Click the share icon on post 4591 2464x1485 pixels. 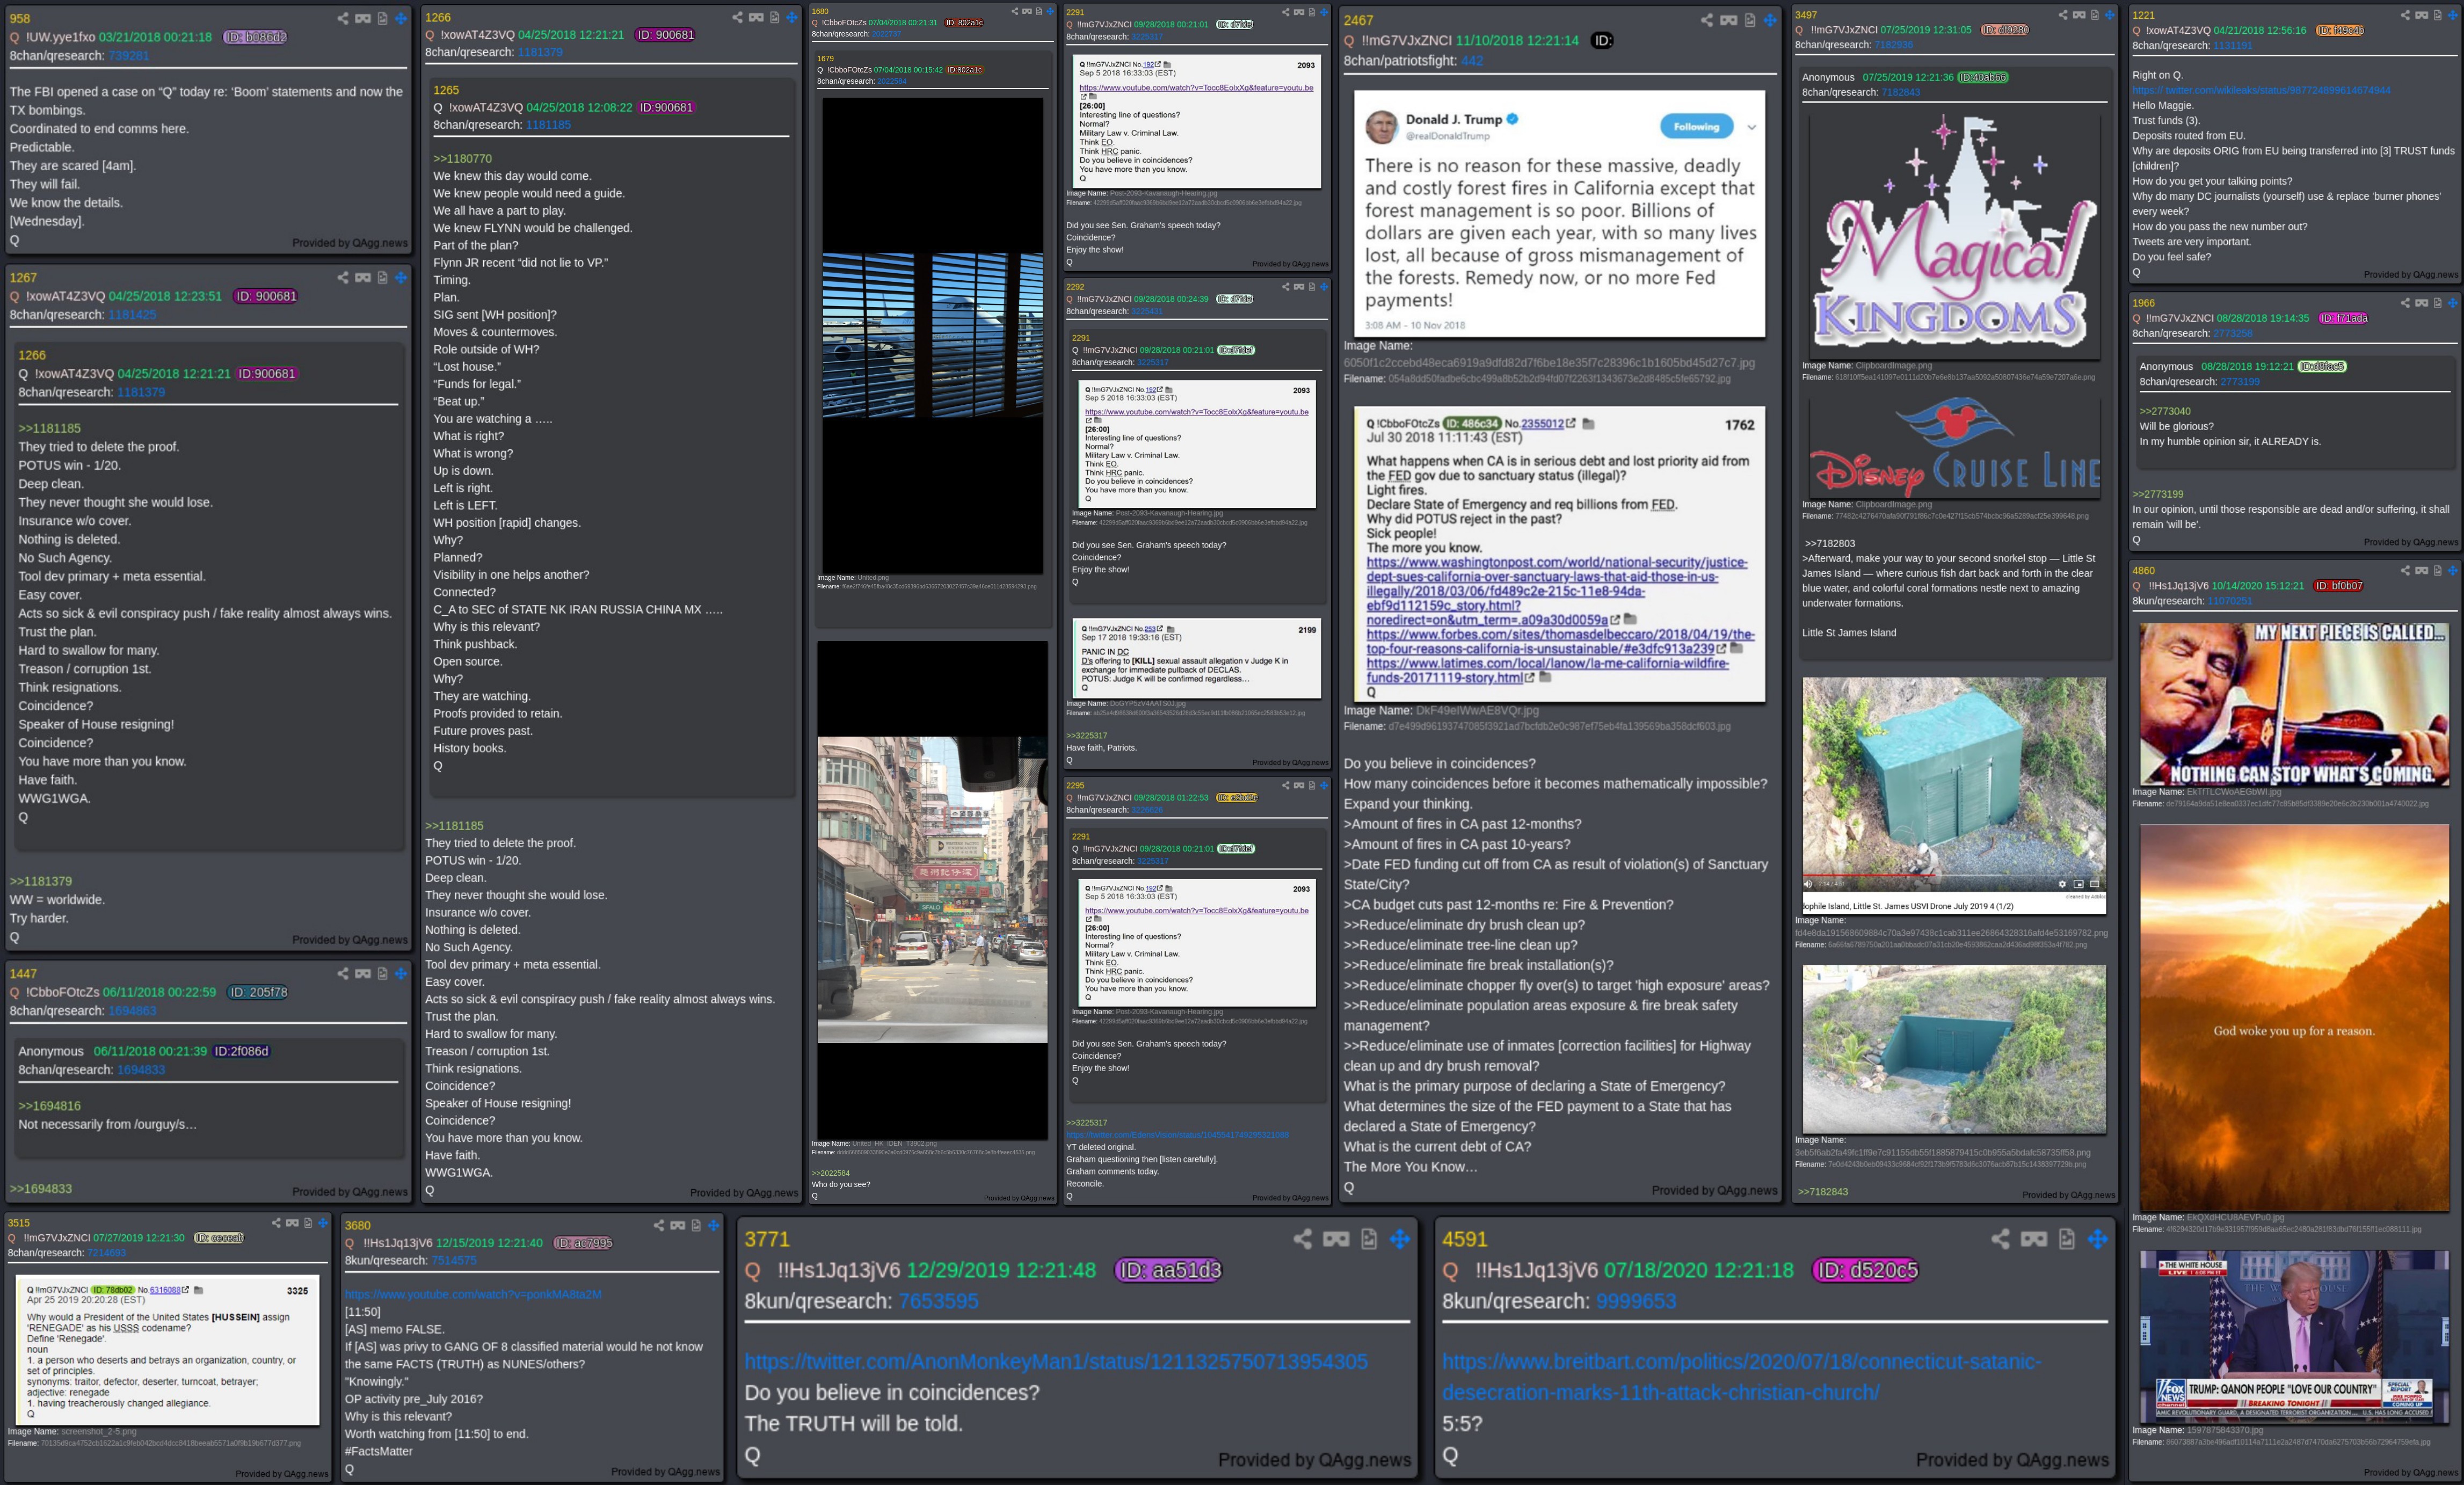click(x=2001, y=1239)
